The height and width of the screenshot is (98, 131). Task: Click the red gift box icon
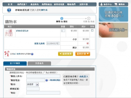pyautogui.click(x=7, y=54)
